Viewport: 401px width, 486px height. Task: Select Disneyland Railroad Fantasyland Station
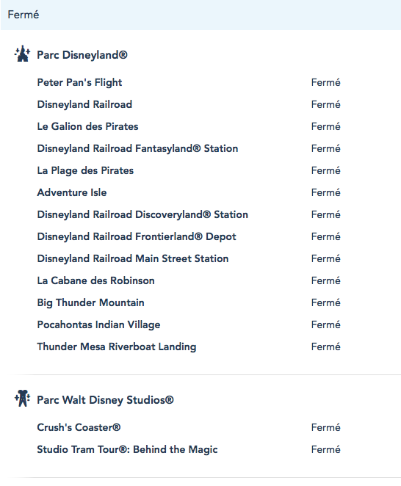[x=137, y=149]
